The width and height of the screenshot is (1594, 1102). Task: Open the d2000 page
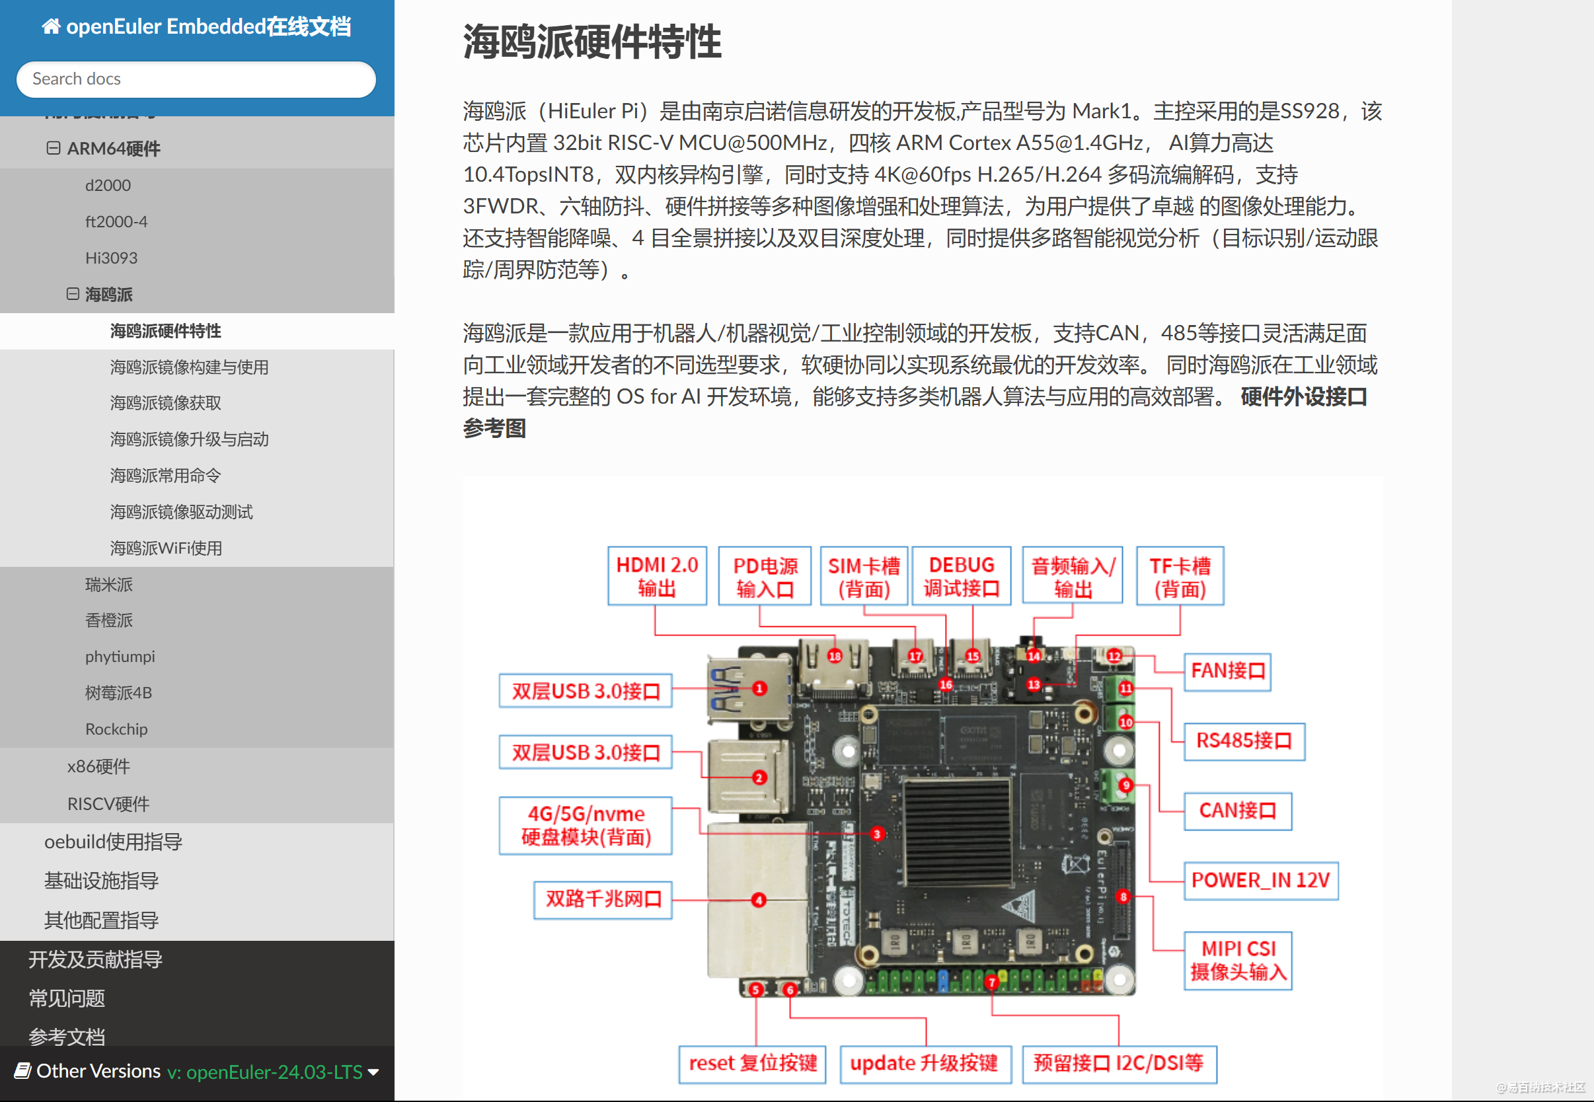(108, 185)
